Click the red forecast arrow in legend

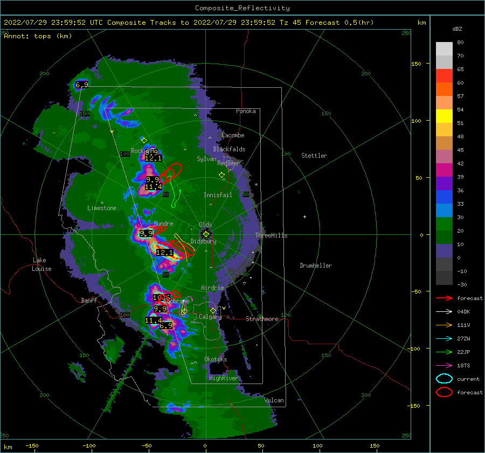click(x=444, y=298)
